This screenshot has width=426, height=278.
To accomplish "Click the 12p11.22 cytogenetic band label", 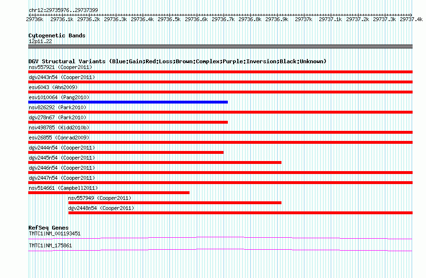I will (40, 41).
